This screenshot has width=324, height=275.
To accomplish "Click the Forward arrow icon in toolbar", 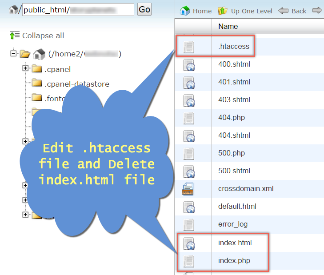I will [x=317, y=10].
